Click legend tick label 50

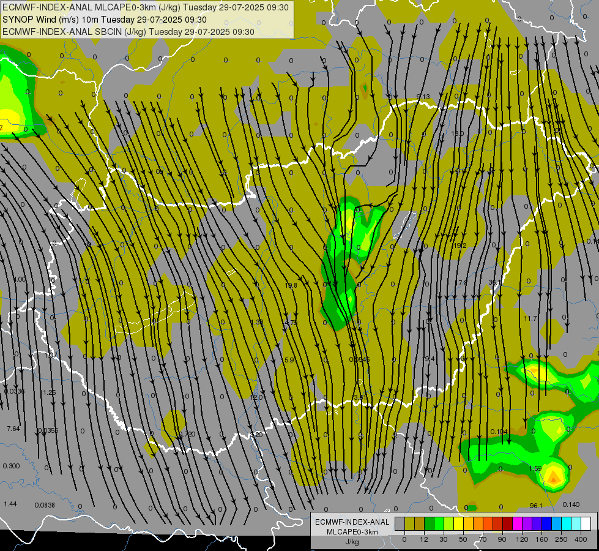[463, 539]
